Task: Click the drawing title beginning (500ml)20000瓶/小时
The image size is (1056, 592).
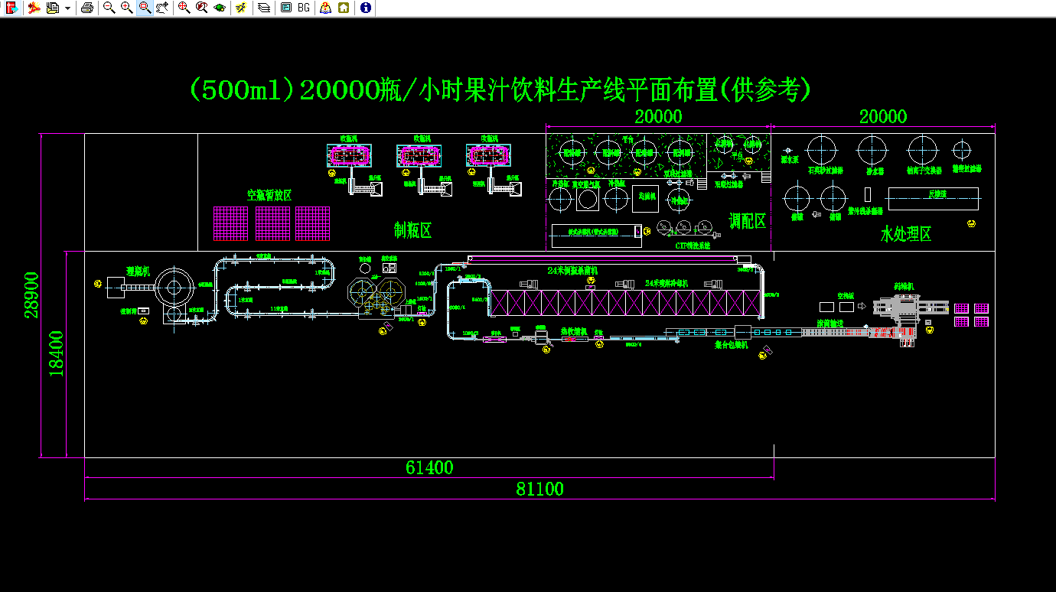Action: (x=500, y=90)
